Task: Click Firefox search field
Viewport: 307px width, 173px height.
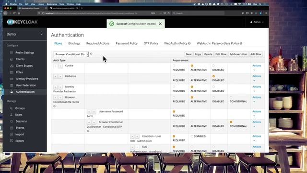Action: point(198,13)
